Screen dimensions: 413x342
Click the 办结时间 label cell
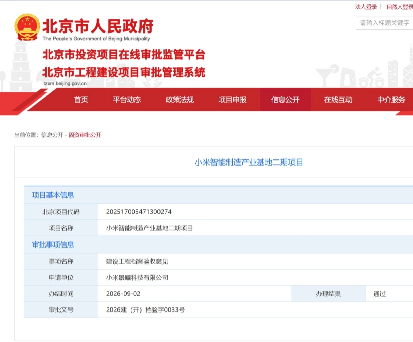coord(61,294)
